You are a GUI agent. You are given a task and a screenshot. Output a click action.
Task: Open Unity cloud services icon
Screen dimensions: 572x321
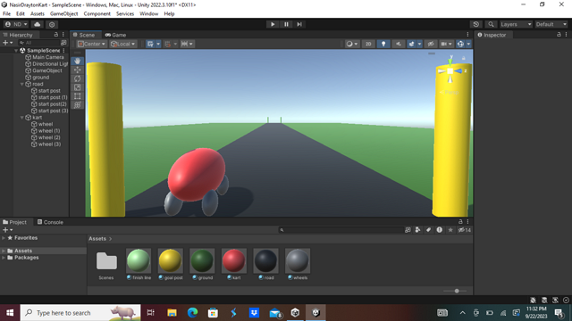(38, 24)
